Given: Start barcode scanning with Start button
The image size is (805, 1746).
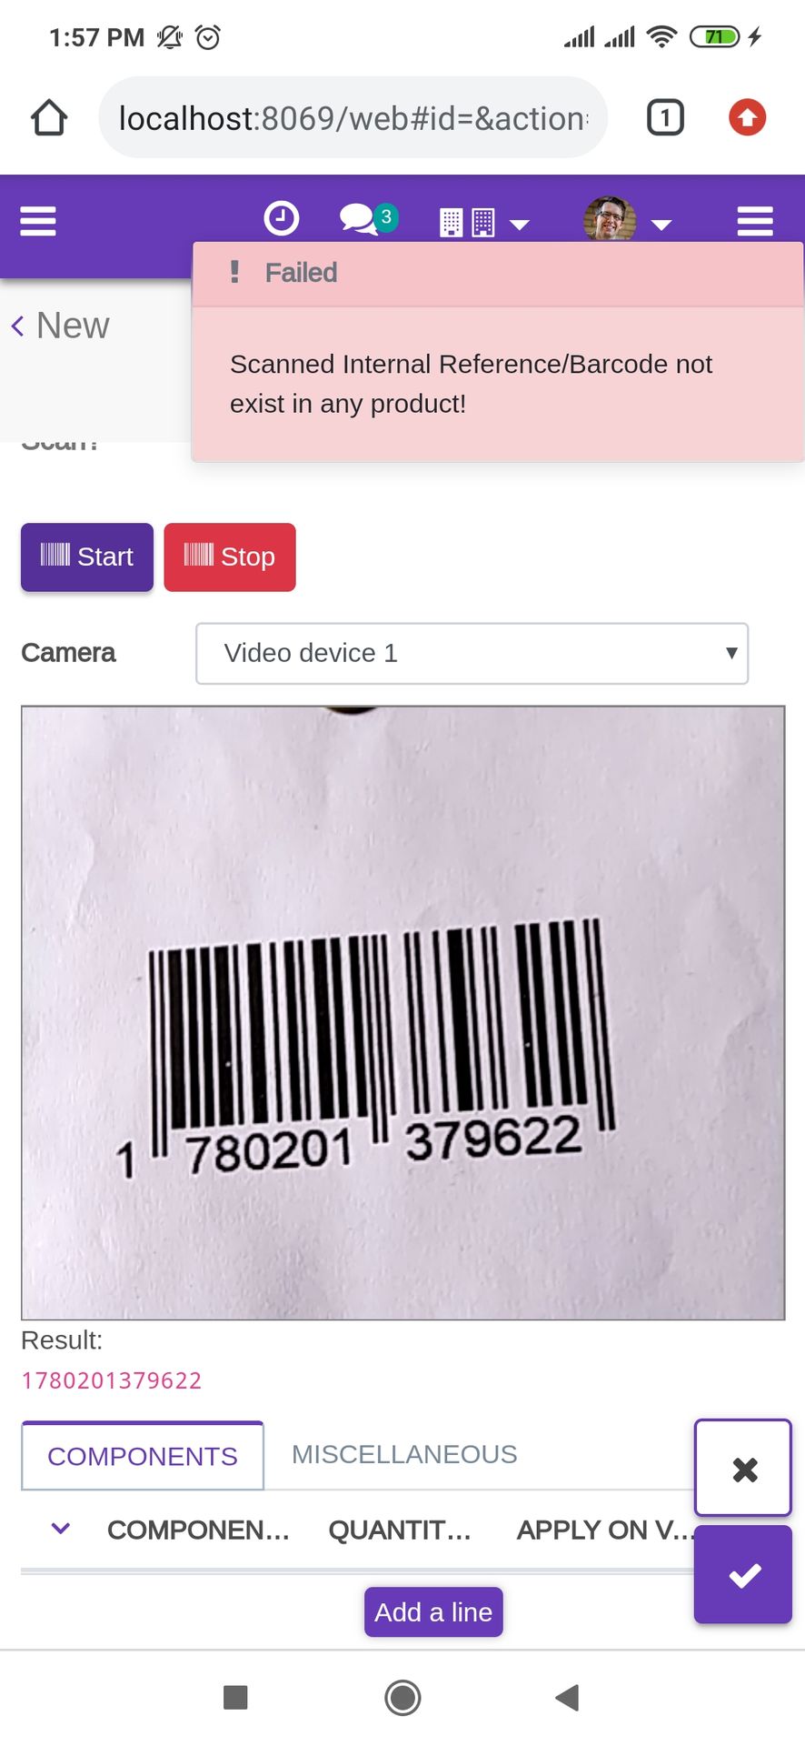Looking at the screenshot, I should click(87, 557).
